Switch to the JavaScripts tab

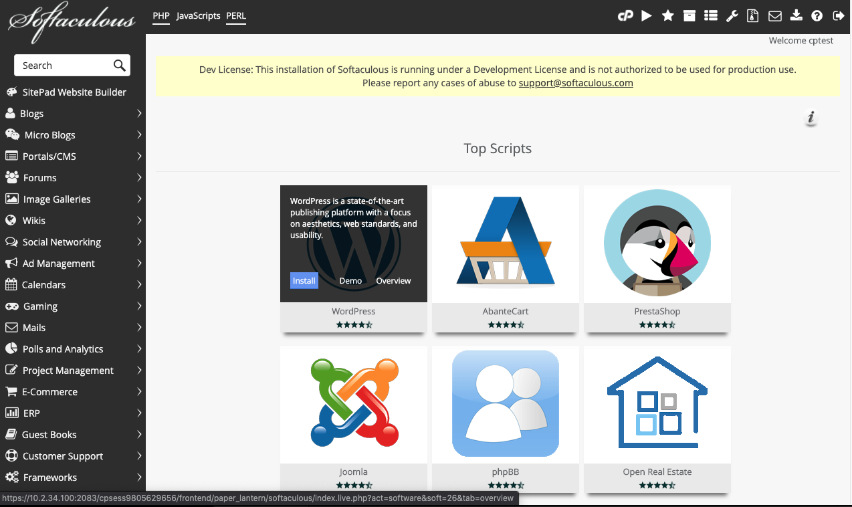pyautogui.click(x=198, y=16)
